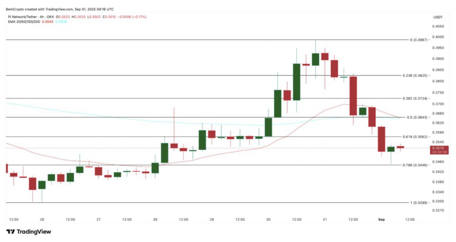Select the 0 (0.3987) Fibonacci level label
This screenshot has width=456, height=242.
419,40
